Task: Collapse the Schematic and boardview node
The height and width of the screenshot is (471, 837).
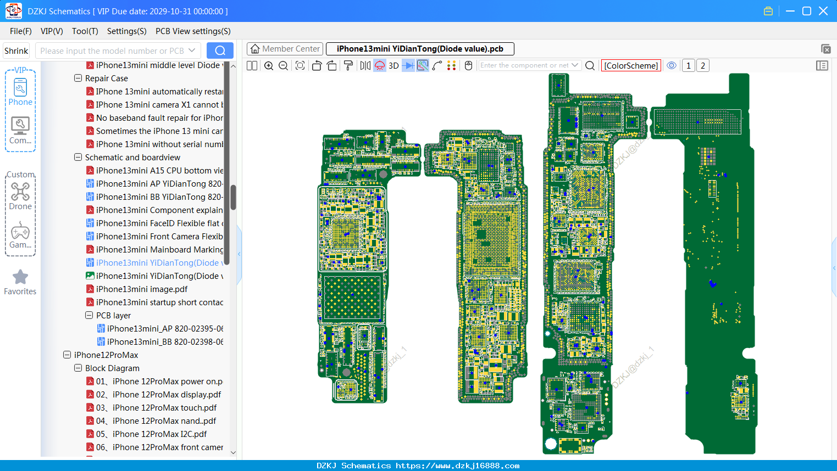Action: pos(78,158)
